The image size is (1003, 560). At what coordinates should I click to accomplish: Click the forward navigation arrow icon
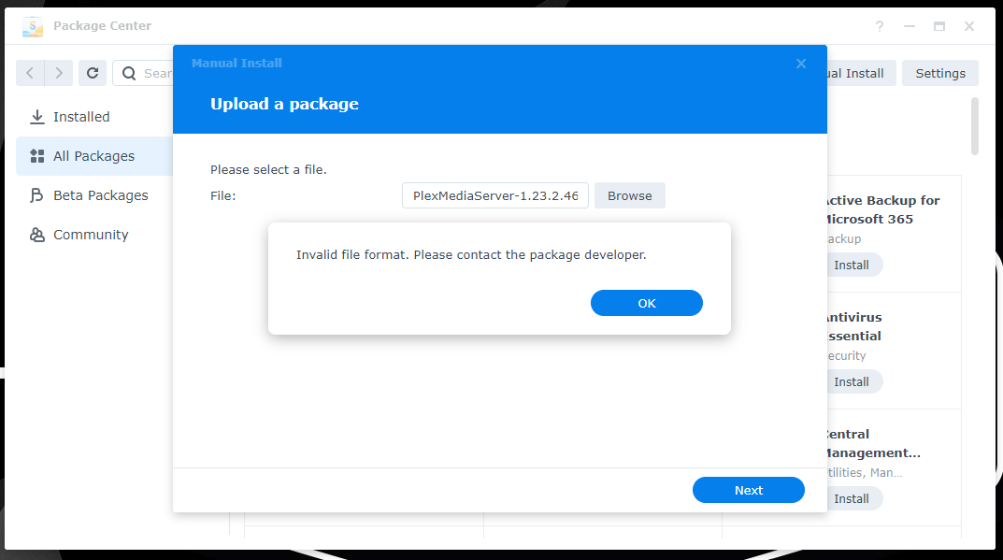click(x=58, y=73)
